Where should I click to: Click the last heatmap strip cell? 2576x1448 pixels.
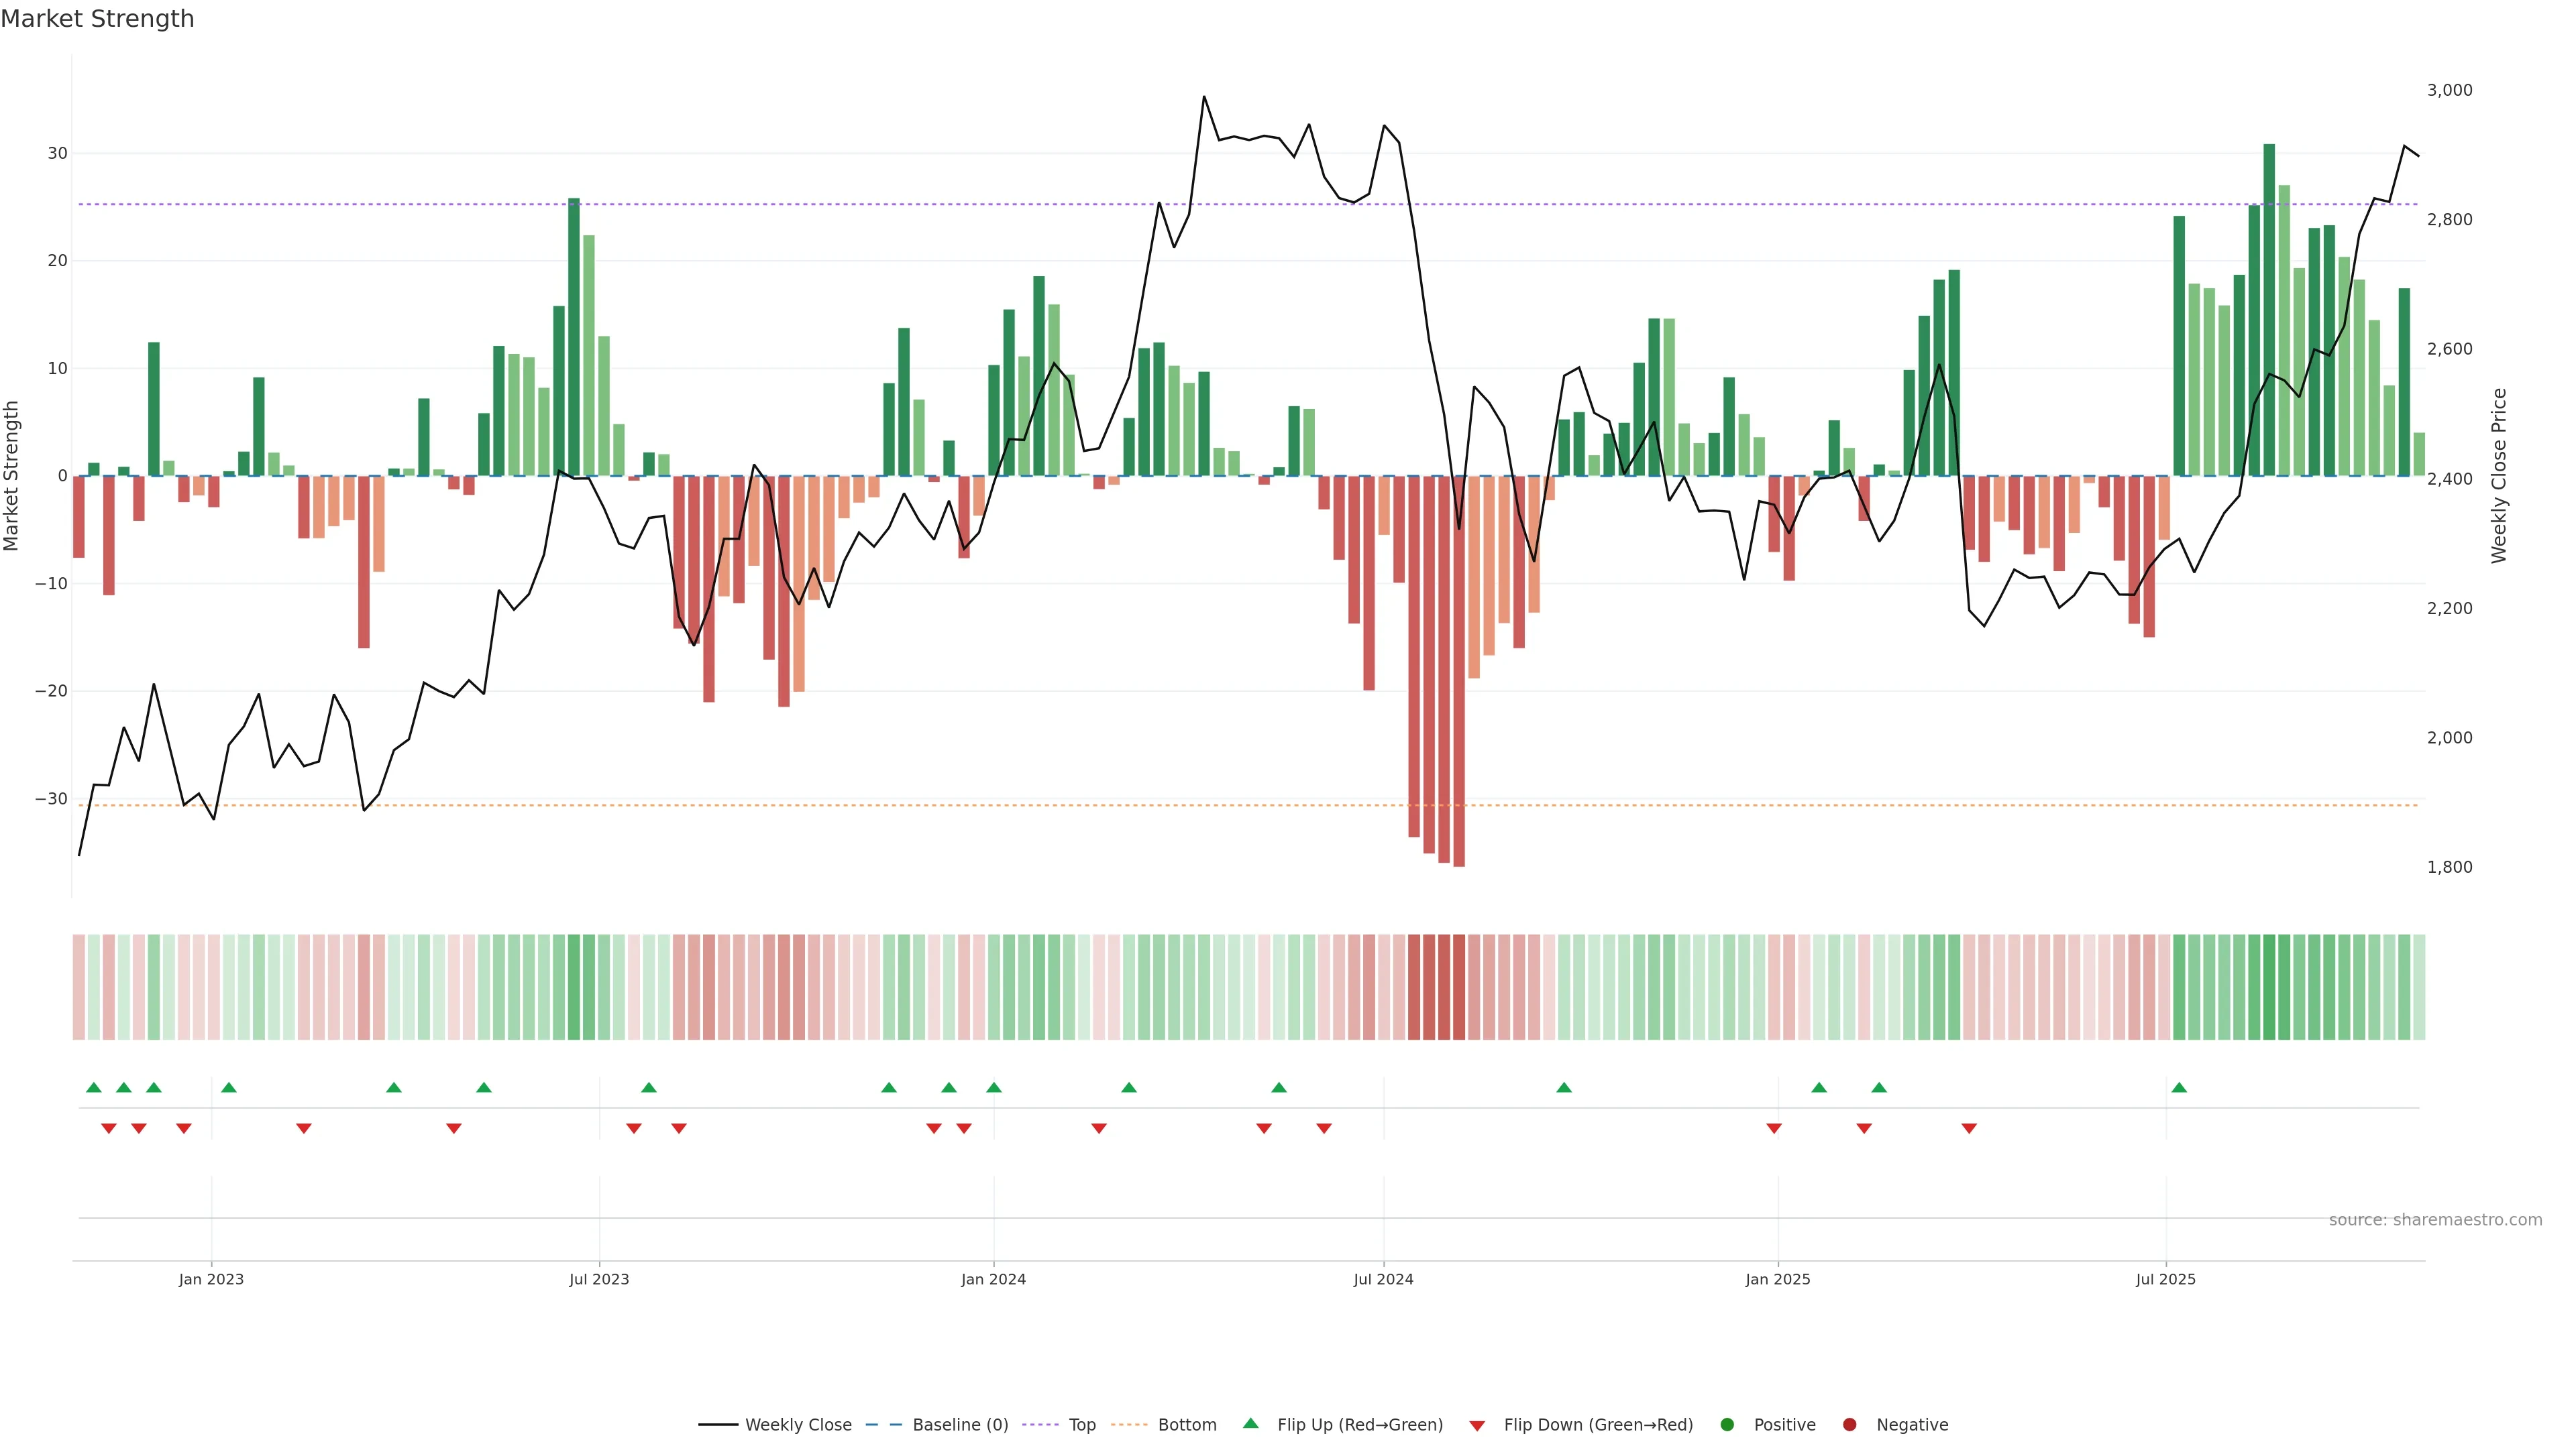pyautogui.click(x=2419, y=986)
